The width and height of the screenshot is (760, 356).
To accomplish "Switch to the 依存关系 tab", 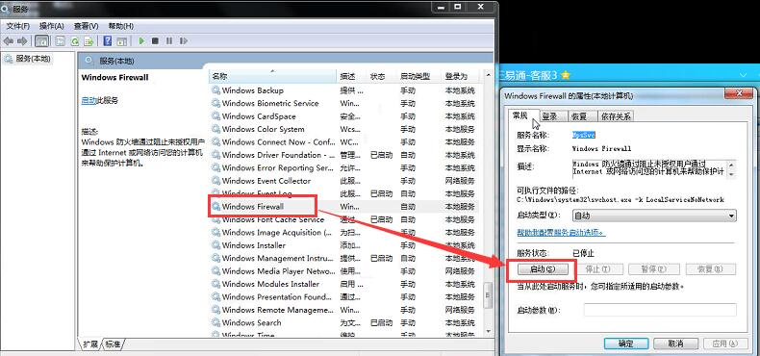I will coord(616,116).
